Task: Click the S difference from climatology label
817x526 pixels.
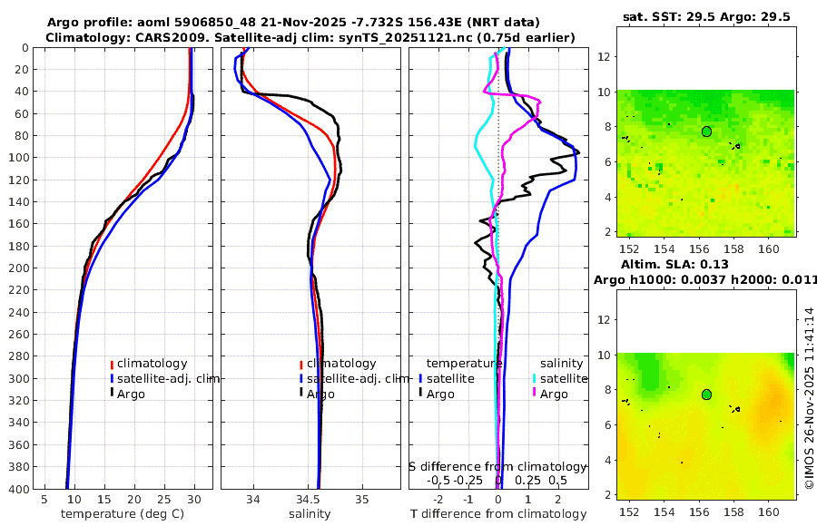Action: [497, 467]
